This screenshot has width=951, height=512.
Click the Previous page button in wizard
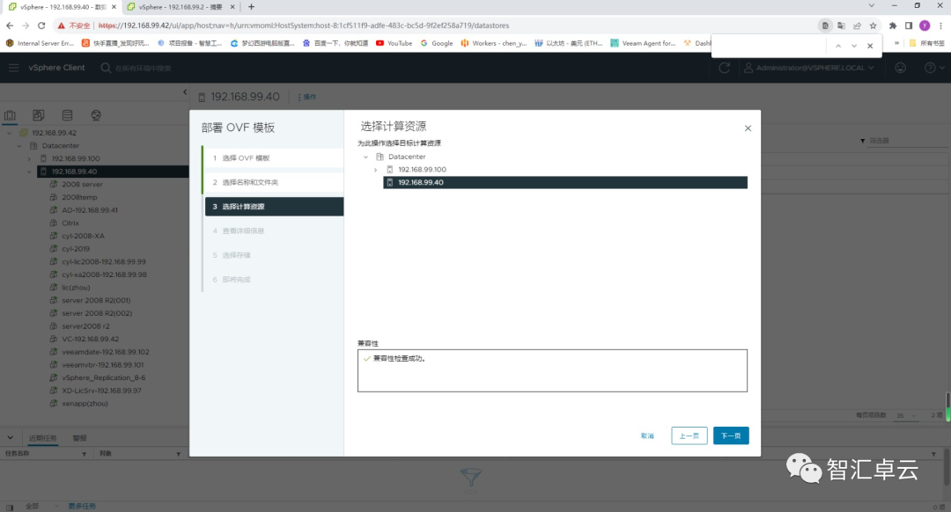689,435
